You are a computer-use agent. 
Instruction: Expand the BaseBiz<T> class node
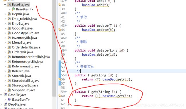pos(9,9)
